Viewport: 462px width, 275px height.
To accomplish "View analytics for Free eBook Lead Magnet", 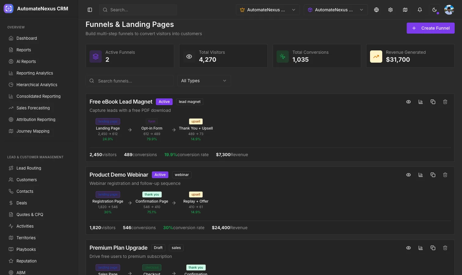I will [x=421, y=102].
